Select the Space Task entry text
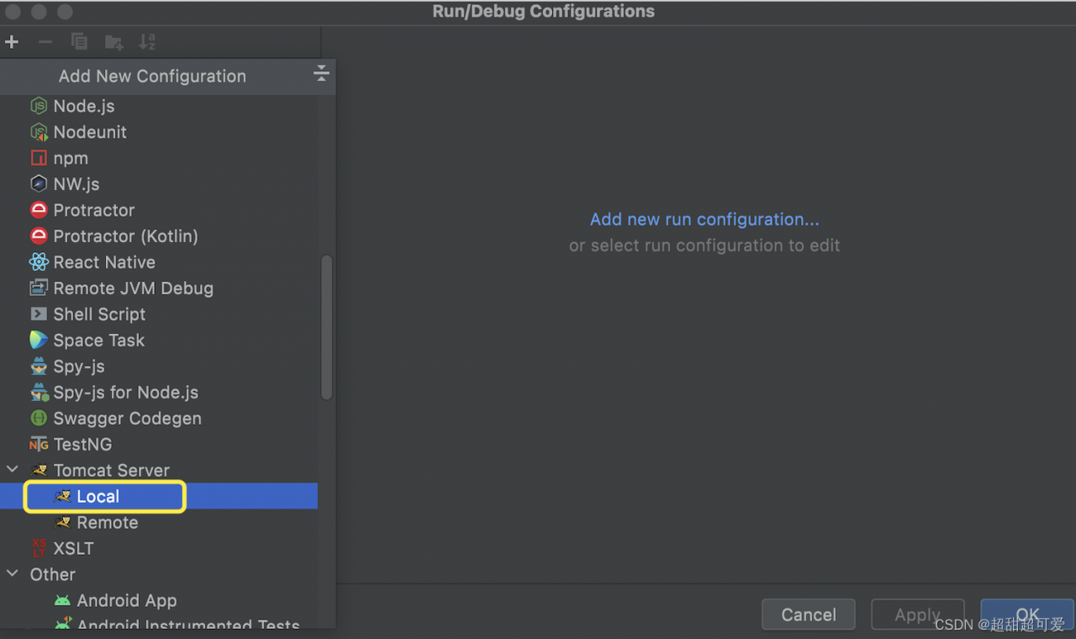 coord(99,341)
